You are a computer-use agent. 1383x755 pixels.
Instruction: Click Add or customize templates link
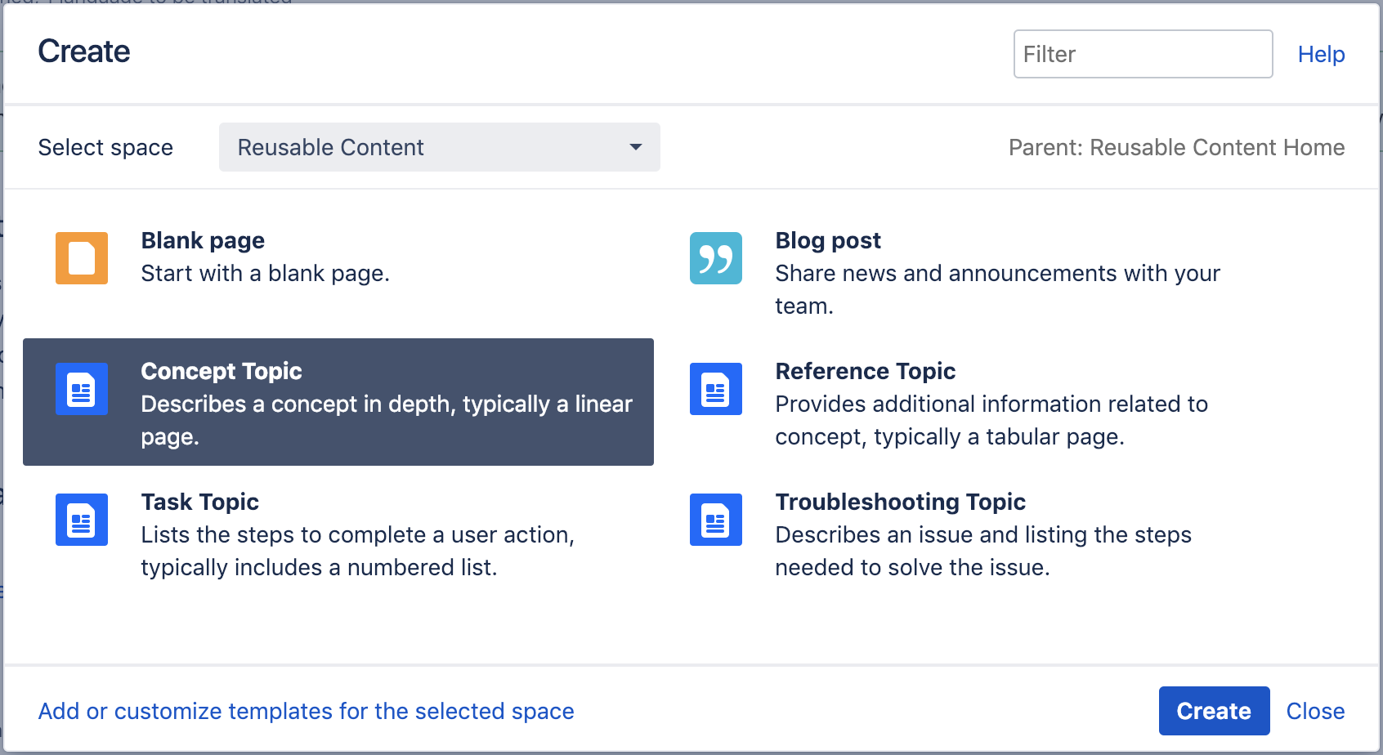(307, 711)
